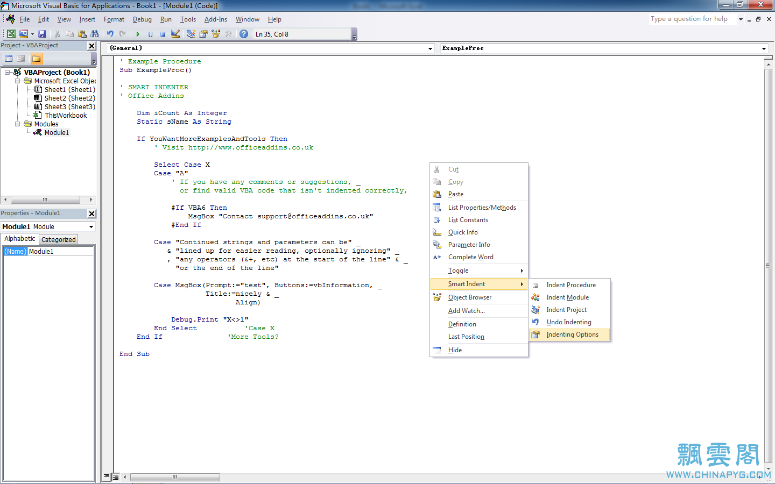This screenshot has width=775, height=484.
Task: Open the ExampleProc procedure dropdown
Action: (764, 48)
